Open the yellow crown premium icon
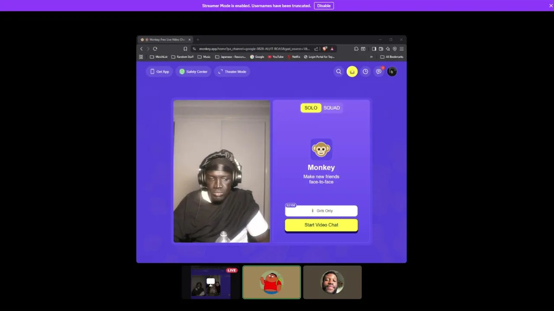This screenshot has height=311, width=554. click(x=352, y=72)
